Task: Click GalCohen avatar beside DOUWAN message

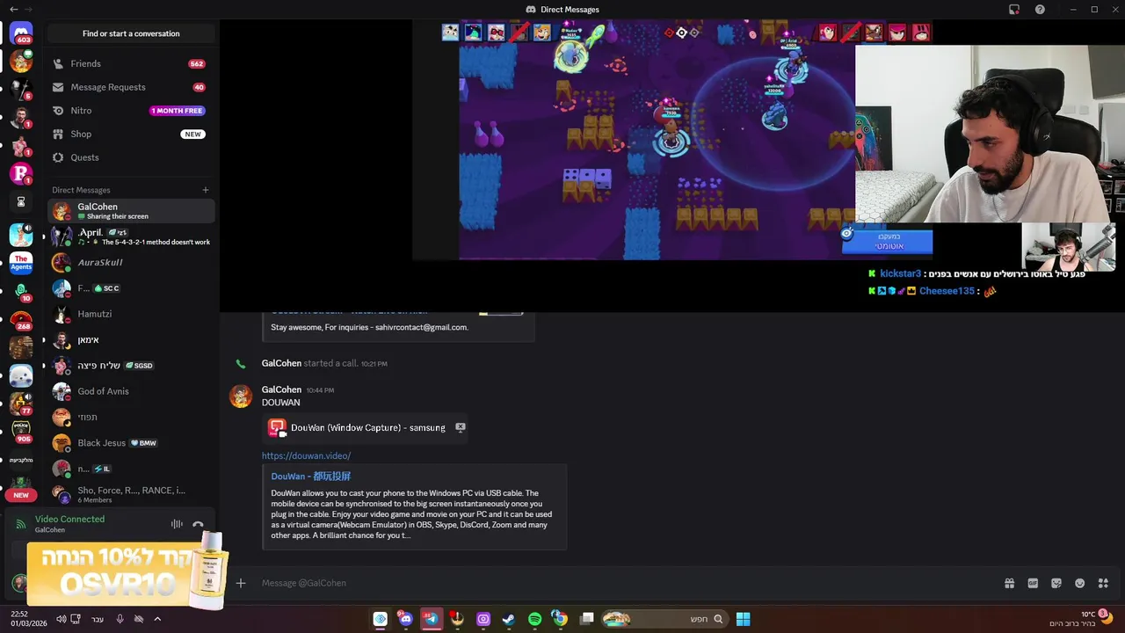Action: click(241, 397)
